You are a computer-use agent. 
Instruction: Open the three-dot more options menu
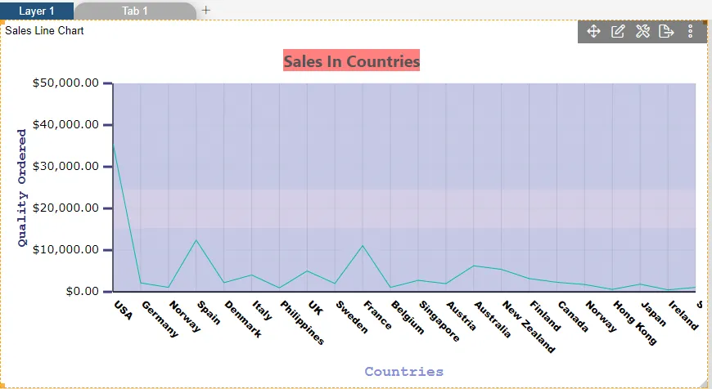point(690,32)
